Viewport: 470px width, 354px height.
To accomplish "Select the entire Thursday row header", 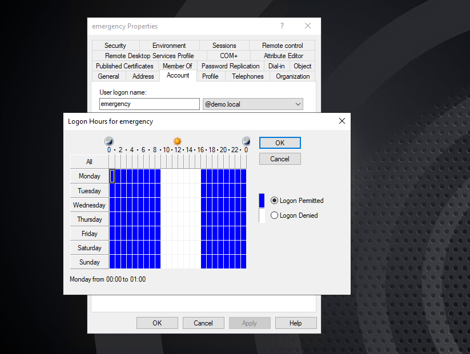I will coord(89,219).
